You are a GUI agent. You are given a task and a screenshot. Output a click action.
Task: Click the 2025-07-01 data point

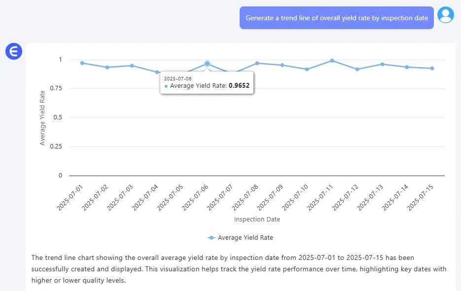pyautogui.click(x=82, y=63)
